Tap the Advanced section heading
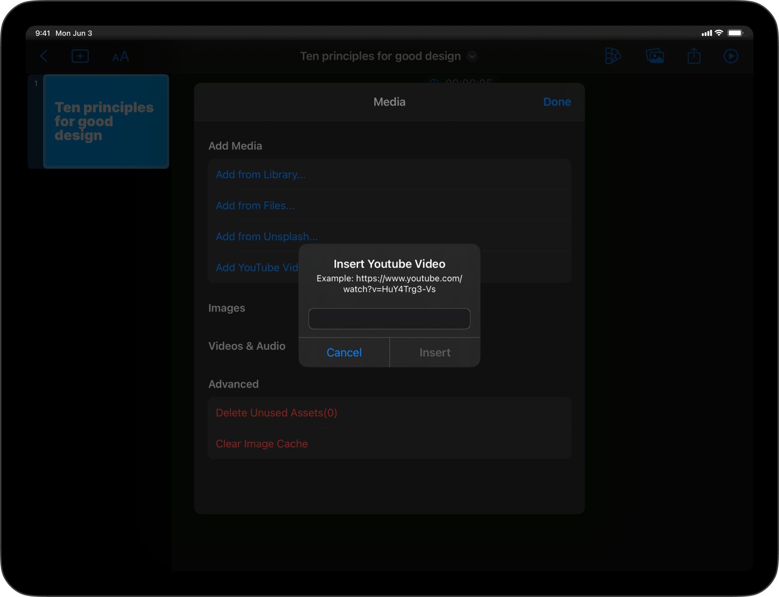779x597 pixels. (x=234, y=384)
